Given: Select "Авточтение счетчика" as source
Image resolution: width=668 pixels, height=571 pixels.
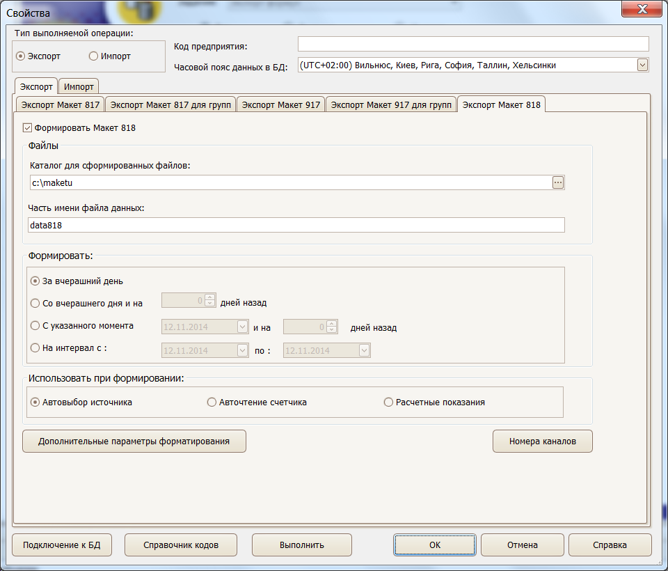Looking at the screenshot, I should pos(212,402).
